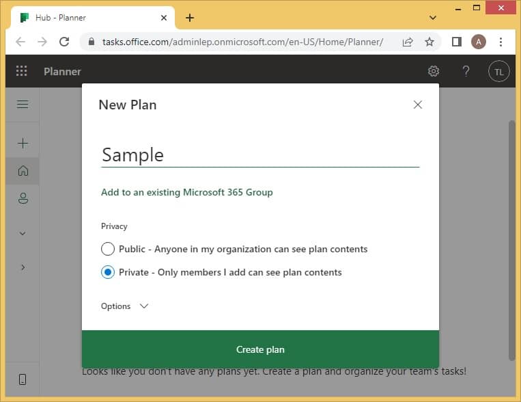521x402 pixels.
Task: Click the plan name field containing Sample
Action: (x=260, y=155)
